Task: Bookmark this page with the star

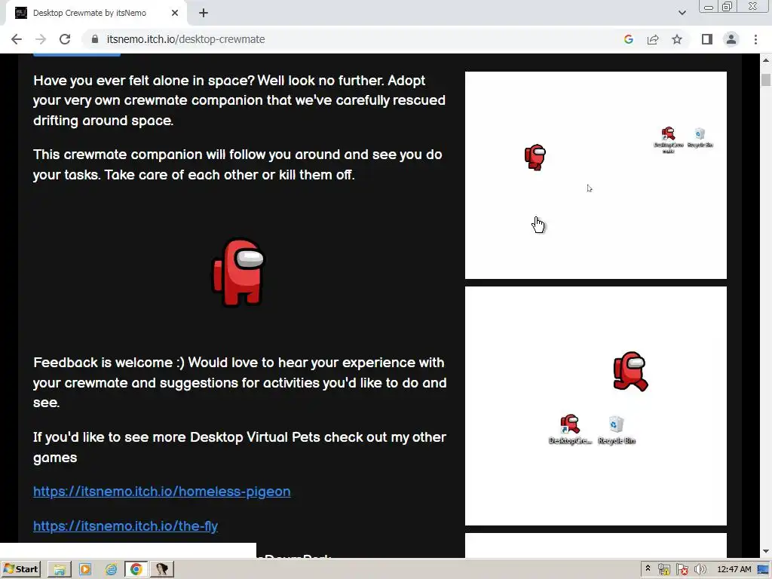Action: click(677, 39)
